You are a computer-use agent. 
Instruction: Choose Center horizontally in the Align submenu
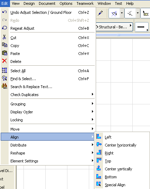[122, 145]
